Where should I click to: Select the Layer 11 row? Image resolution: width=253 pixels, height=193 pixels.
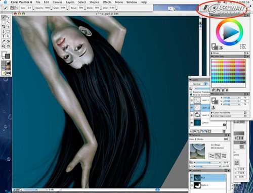(x=200, y=108)
